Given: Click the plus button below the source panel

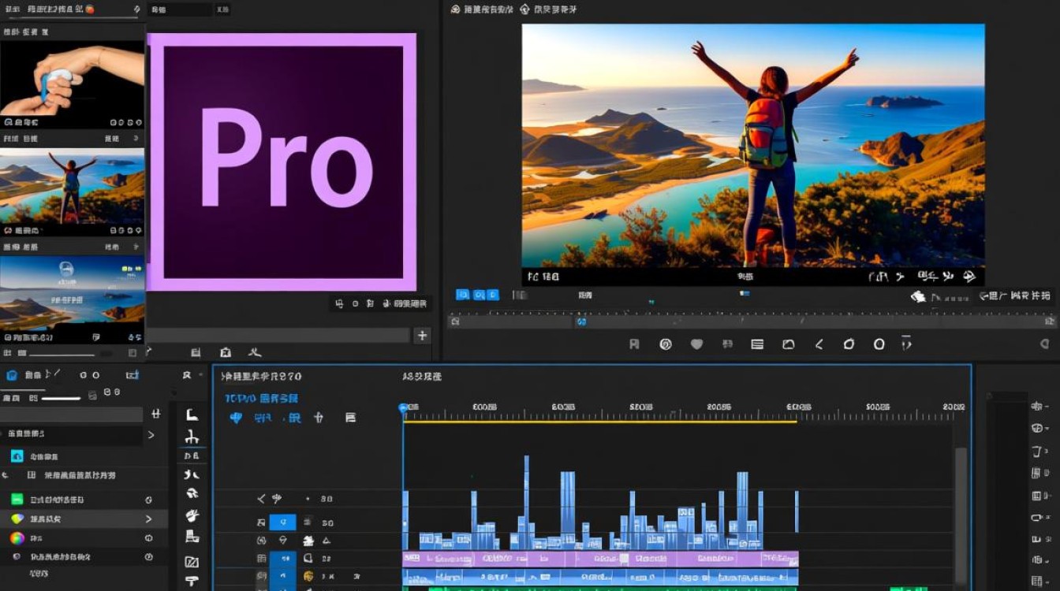Looking at the screenshot, I should click(x=423, y=336).
